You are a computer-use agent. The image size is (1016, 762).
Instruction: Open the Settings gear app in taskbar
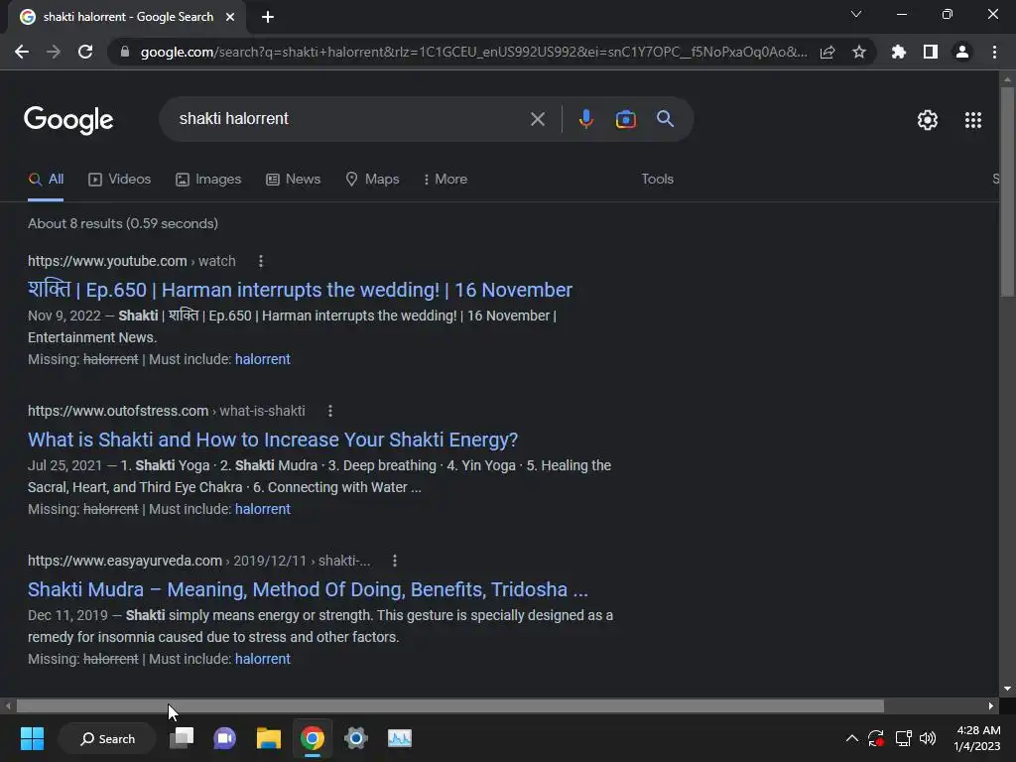pos(356,738)
